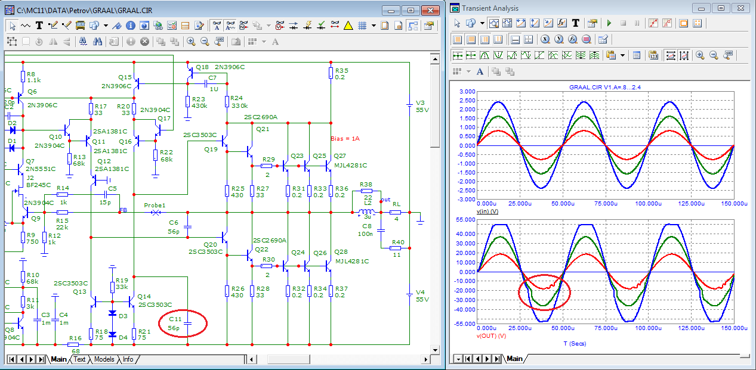This screenshot has height=370, width=756.
Task: Switch to the Text tab
Action: (x=79, y=359)
